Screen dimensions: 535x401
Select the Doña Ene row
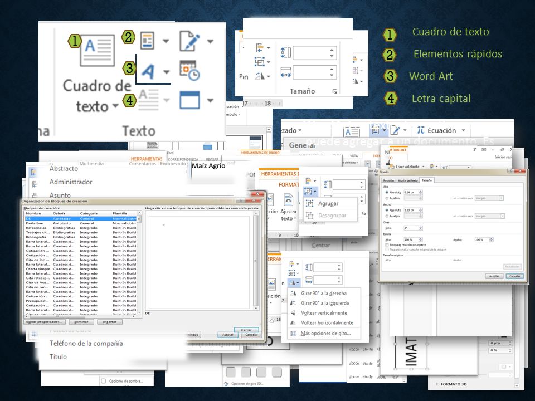click(x=81, y=223)
